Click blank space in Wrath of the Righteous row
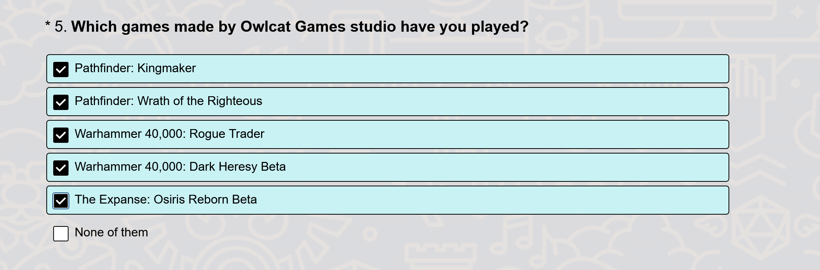Image resolution: width=820 pixels, height=270 pixels. [x=494, y=102]
